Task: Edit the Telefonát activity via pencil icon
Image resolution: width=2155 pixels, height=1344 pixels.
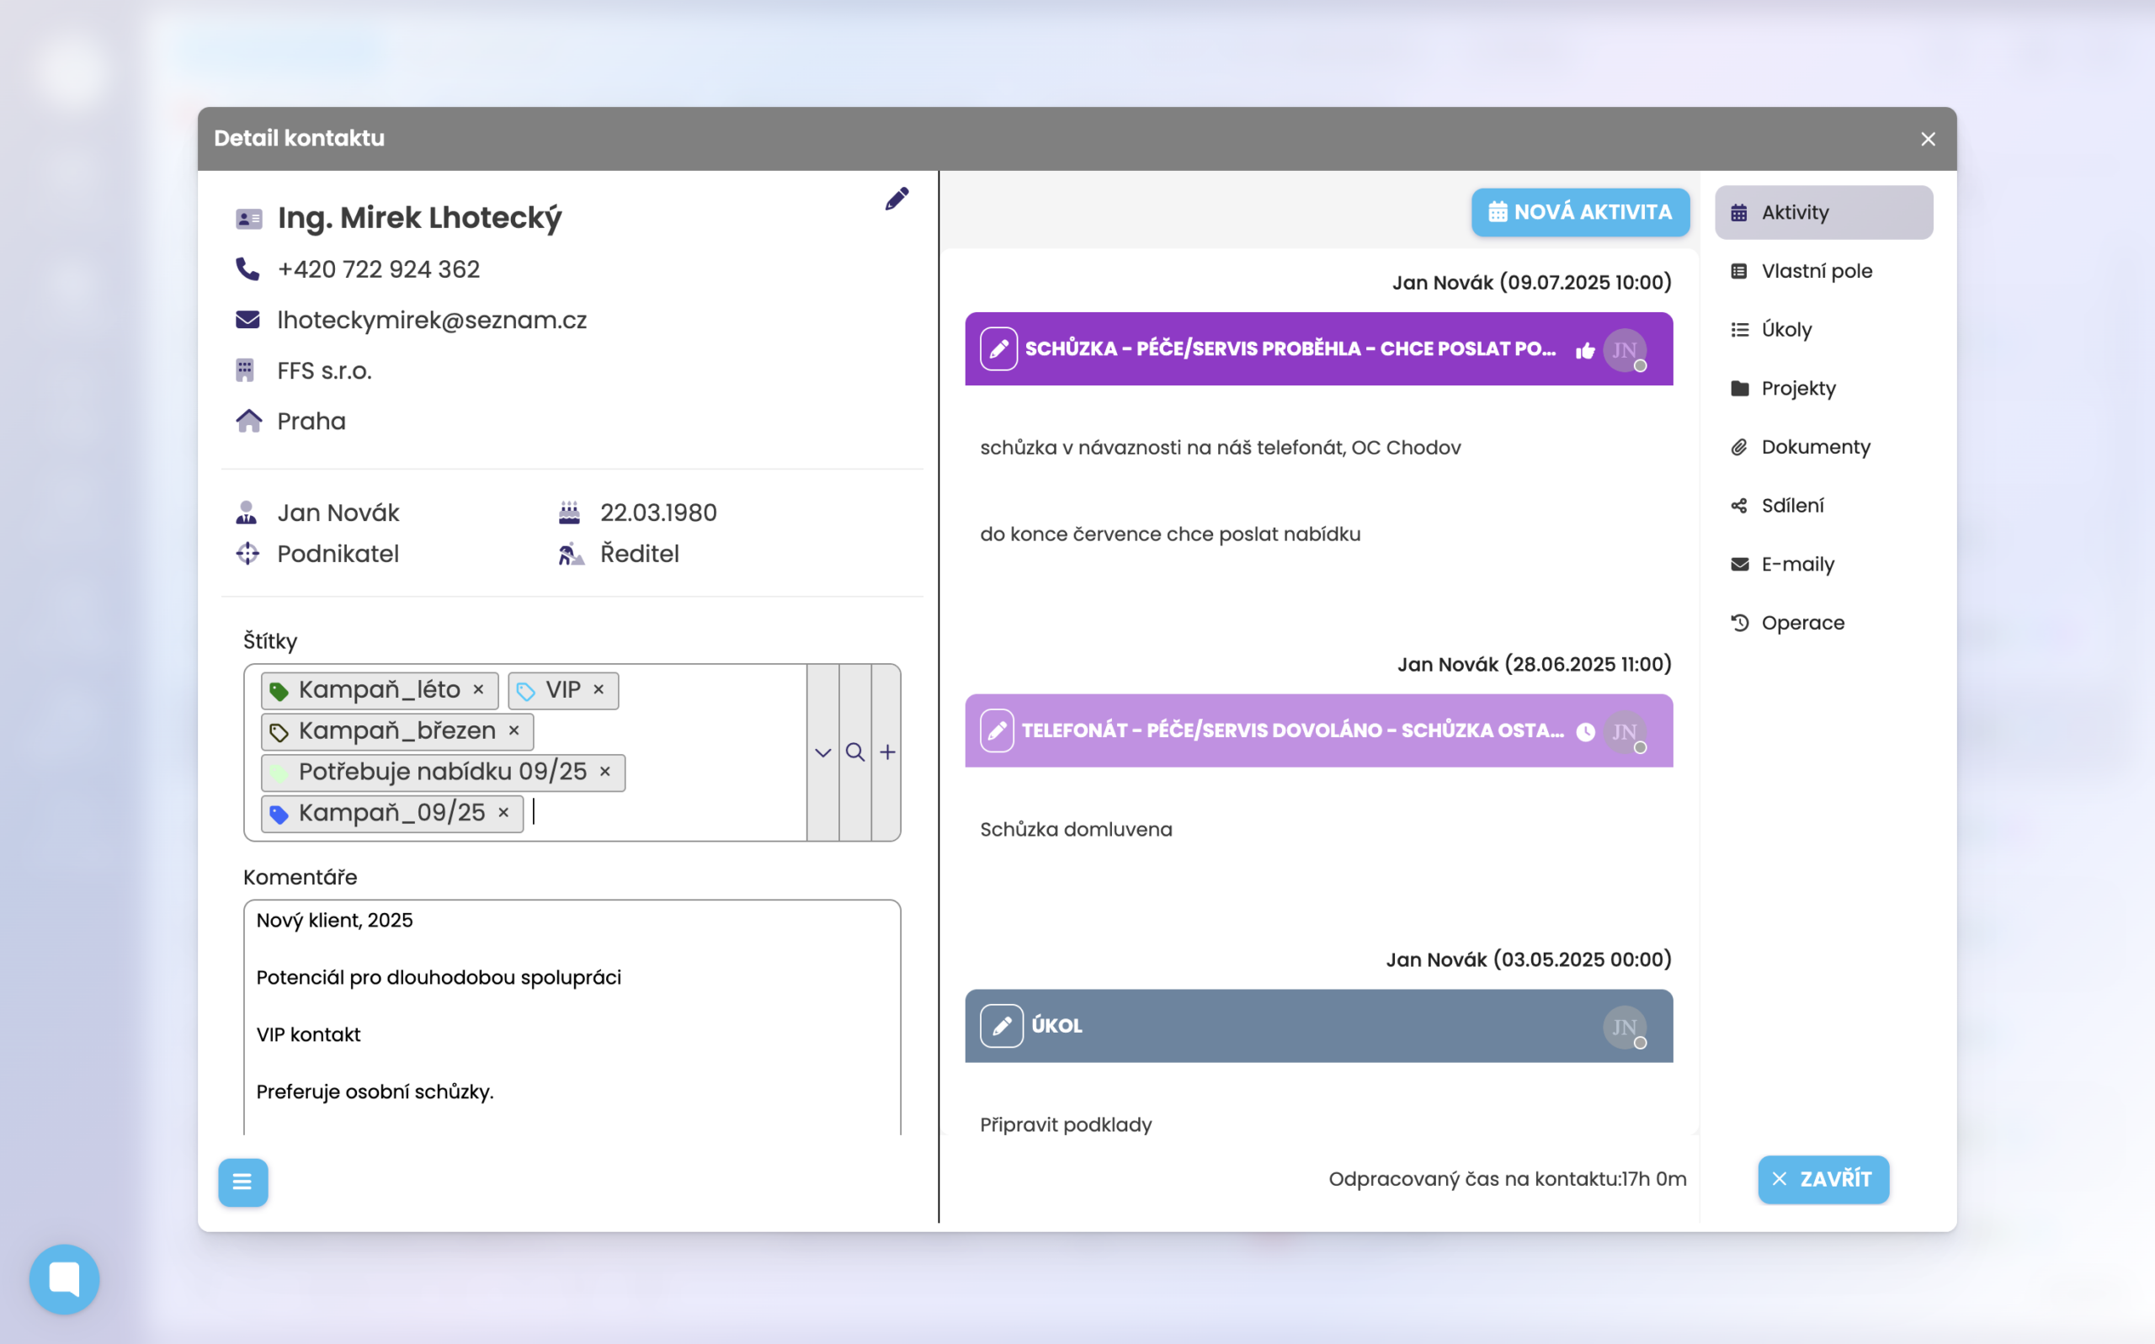Action: click(x=997, y=730)
